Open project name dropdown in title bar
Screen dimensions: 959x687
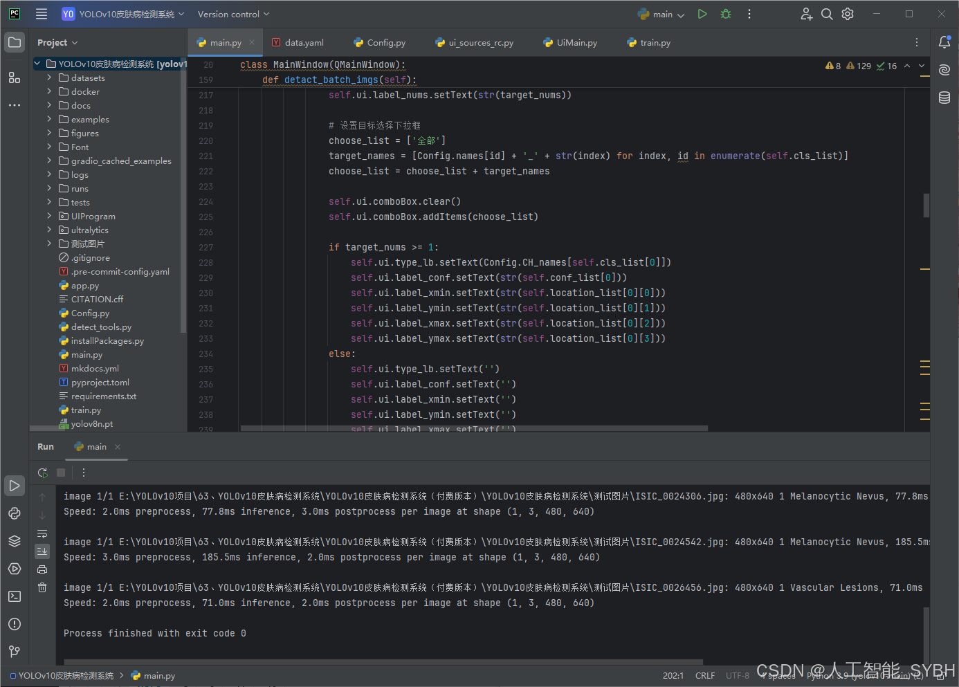[123, 14]
